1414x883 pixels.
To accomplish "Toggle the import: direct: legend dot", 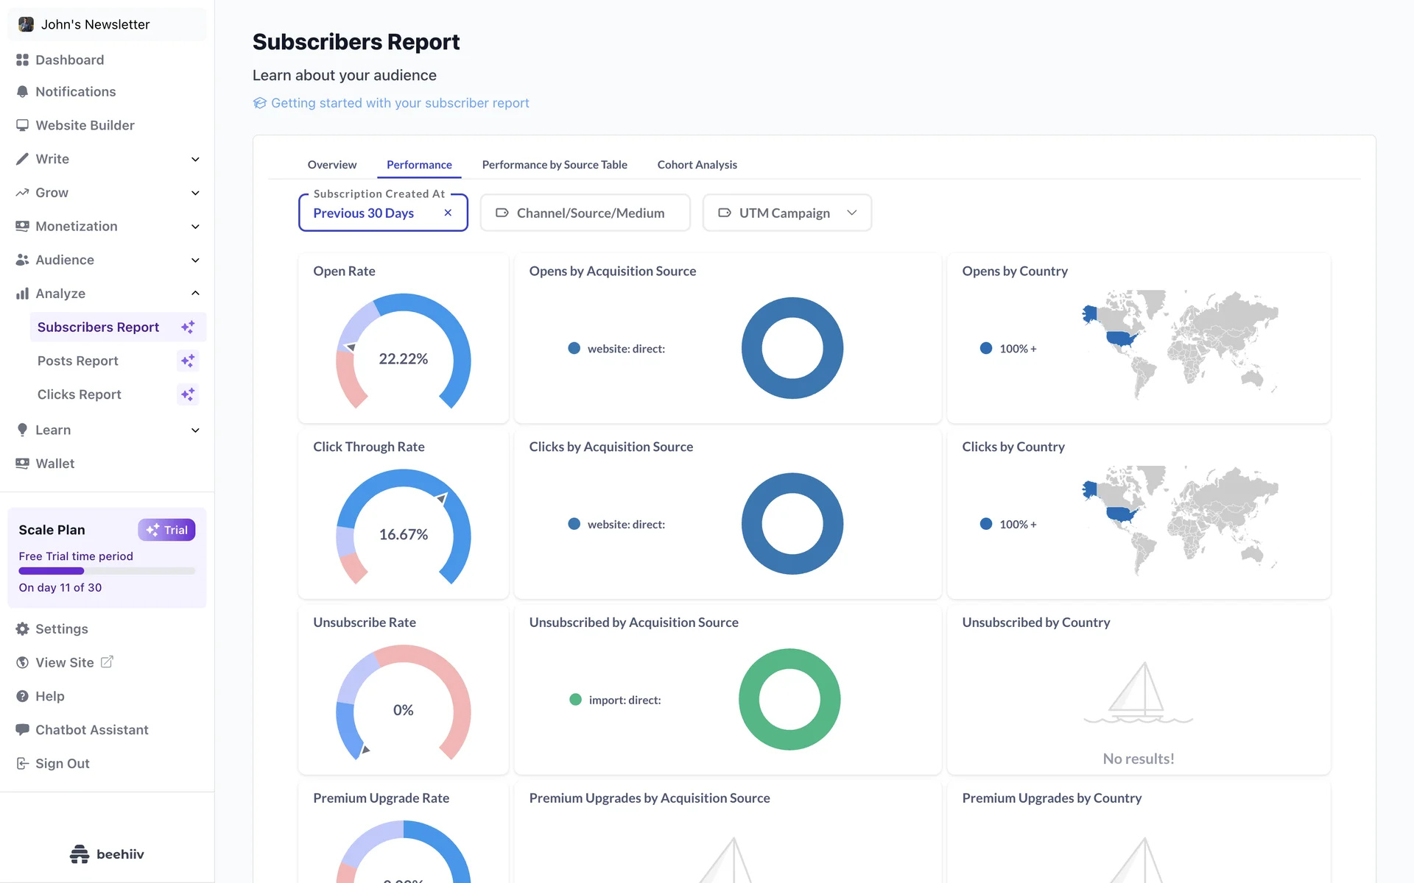I will (575, 700).
